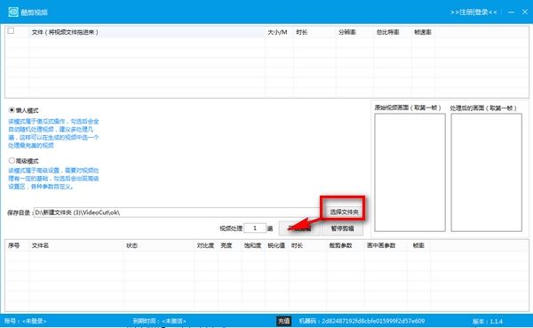Click the 开始剪辑 button
This screenshot has width=533, height=328.
pyautogui.click(x=299, y=228)
